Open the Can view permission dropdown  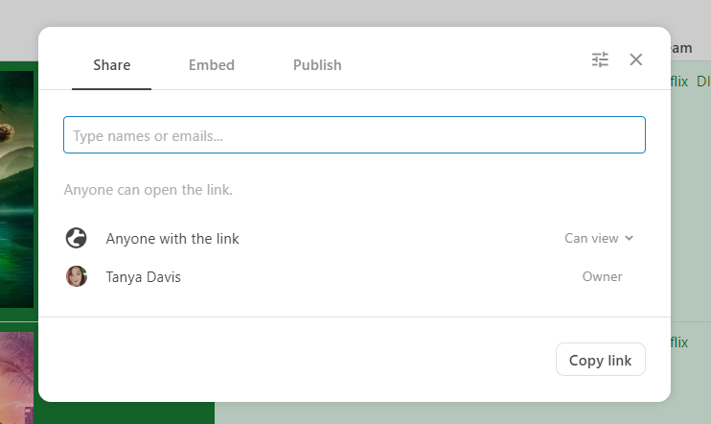pos(591,238)
